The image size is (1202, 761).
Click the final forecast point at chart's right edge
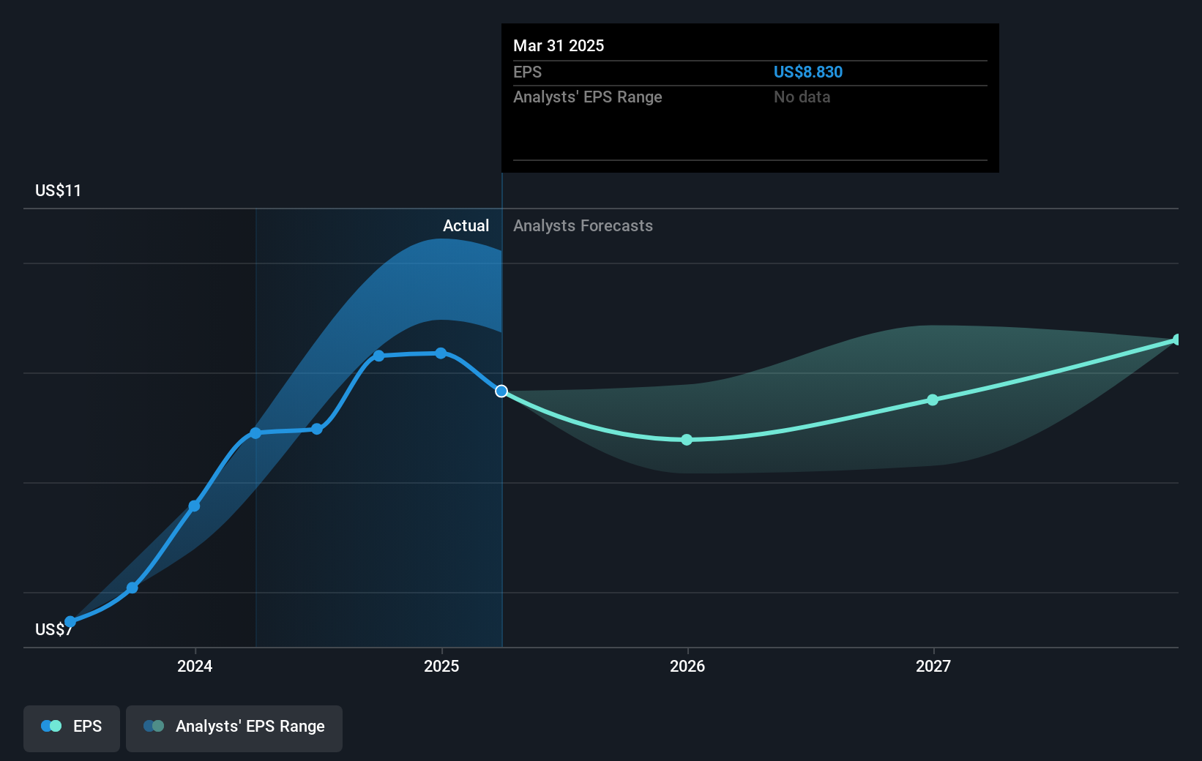[x=1177, y=340]
